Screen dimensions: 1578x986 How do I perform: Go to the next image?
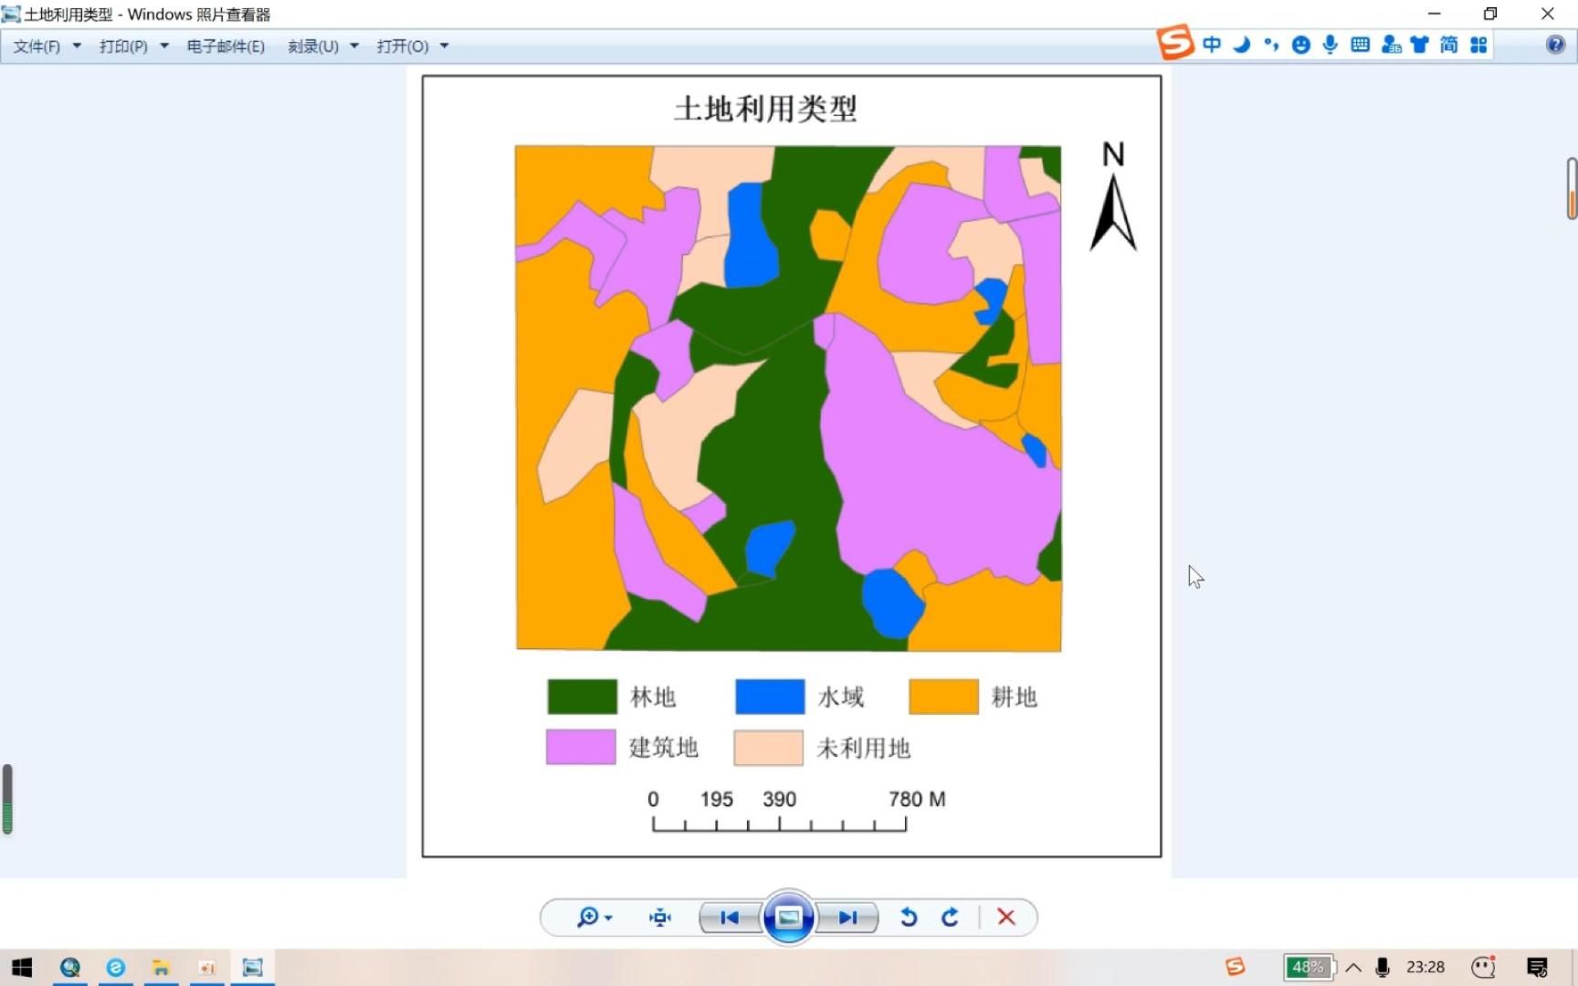click(847, 918)
